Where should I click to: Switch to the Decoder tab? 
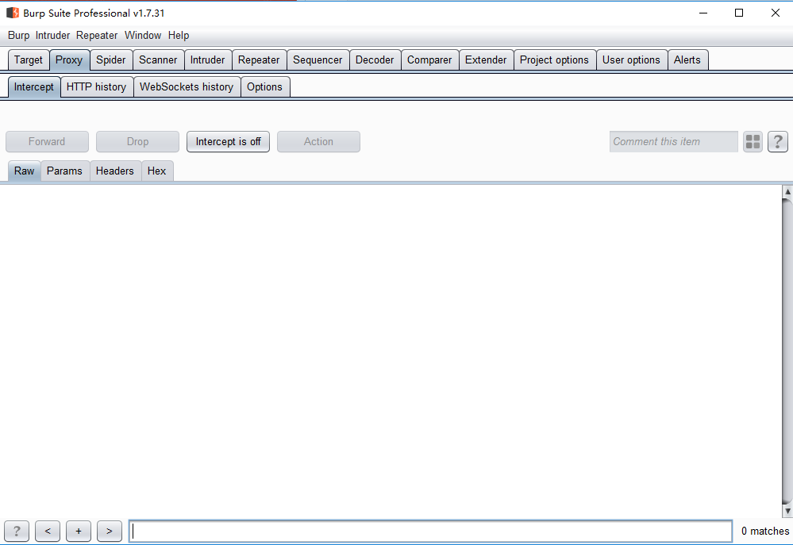coord(374,59)
